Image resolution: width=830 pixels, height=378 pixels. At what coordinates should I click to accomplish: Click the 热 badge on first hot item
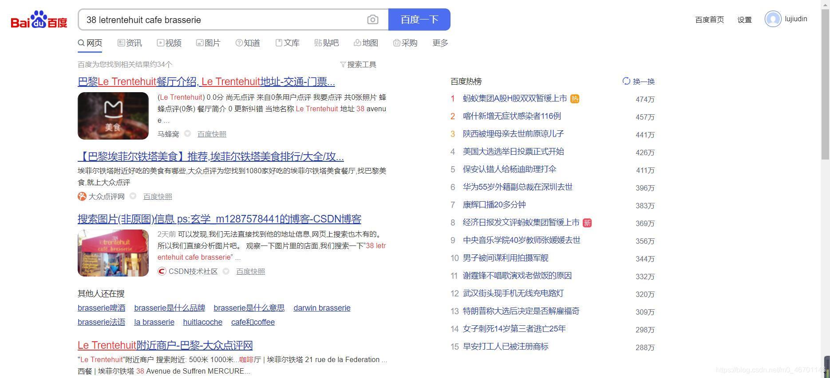point(575,99)
